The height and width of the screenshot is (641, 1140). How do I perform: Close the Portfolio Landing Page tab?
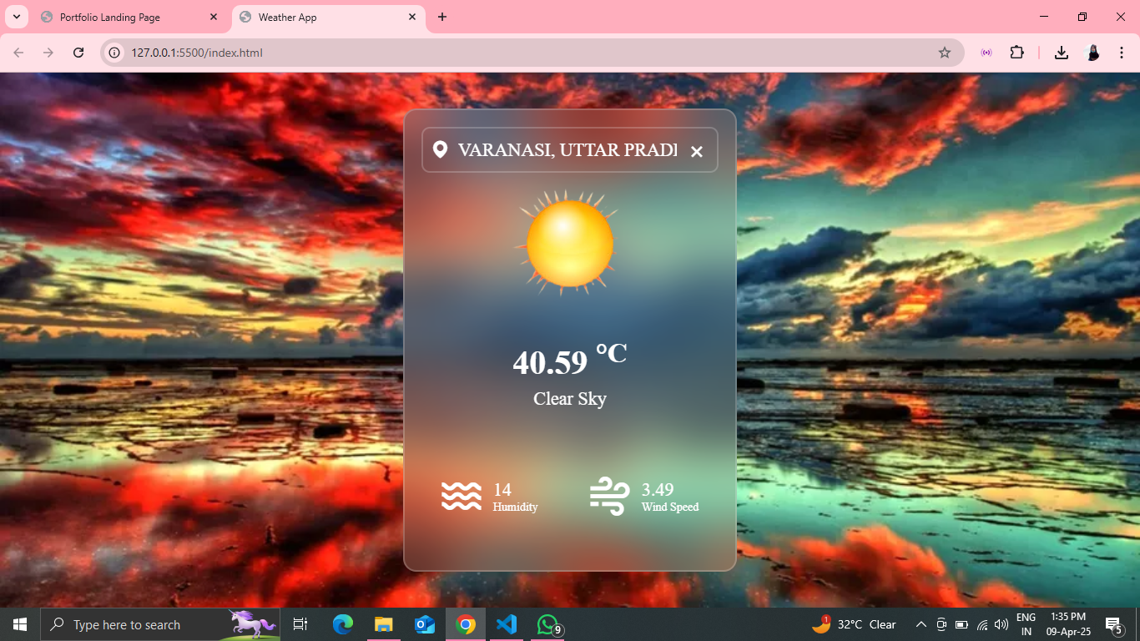point(214,17)
